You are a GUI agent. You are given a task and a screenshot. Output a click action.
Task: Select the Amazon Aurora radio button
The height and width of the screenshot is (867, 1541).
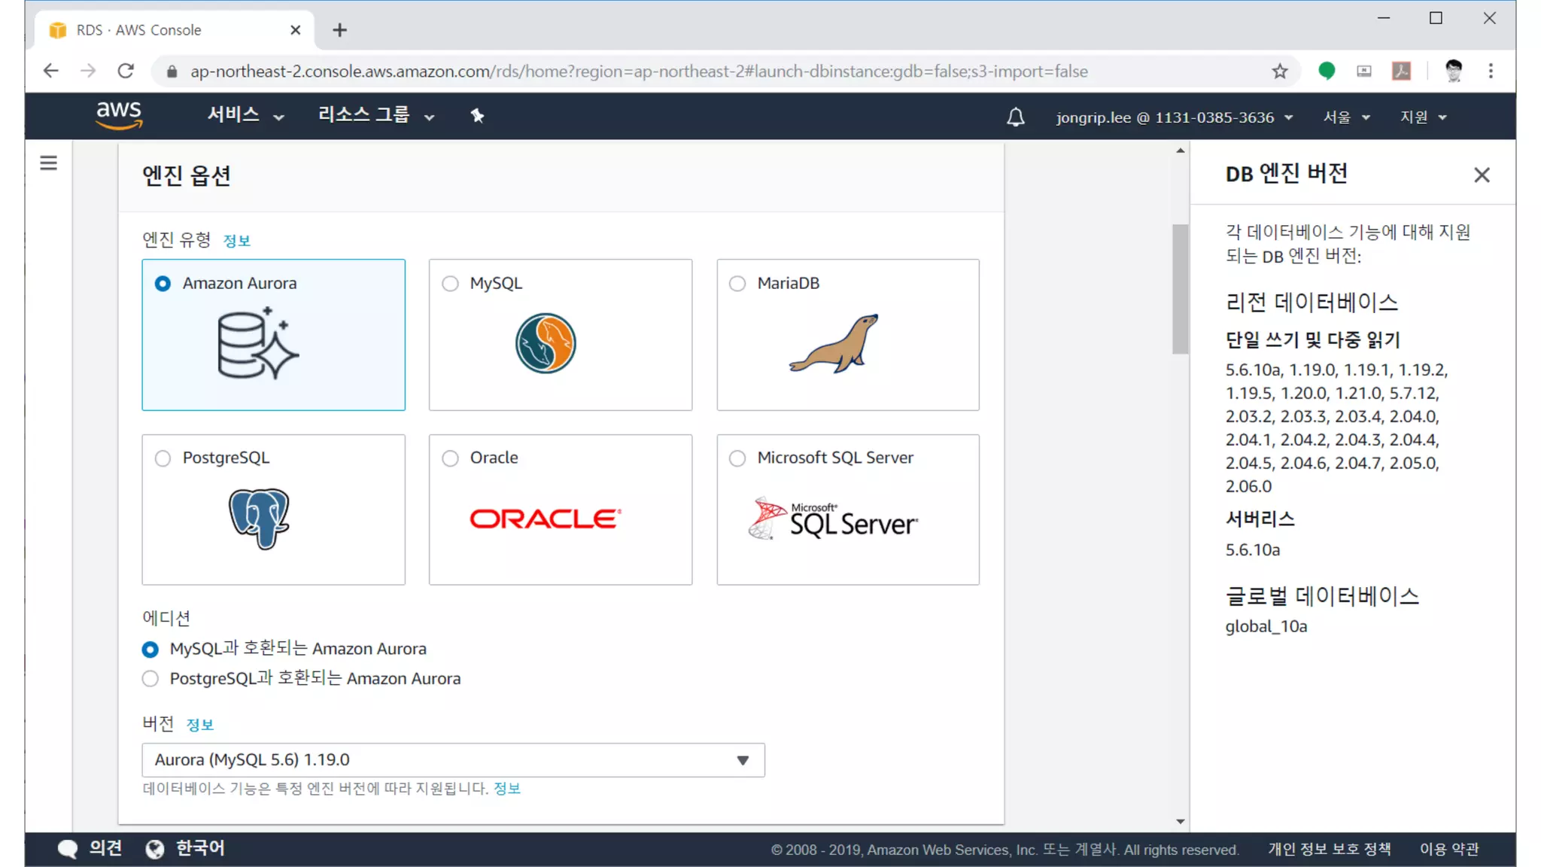163,284
